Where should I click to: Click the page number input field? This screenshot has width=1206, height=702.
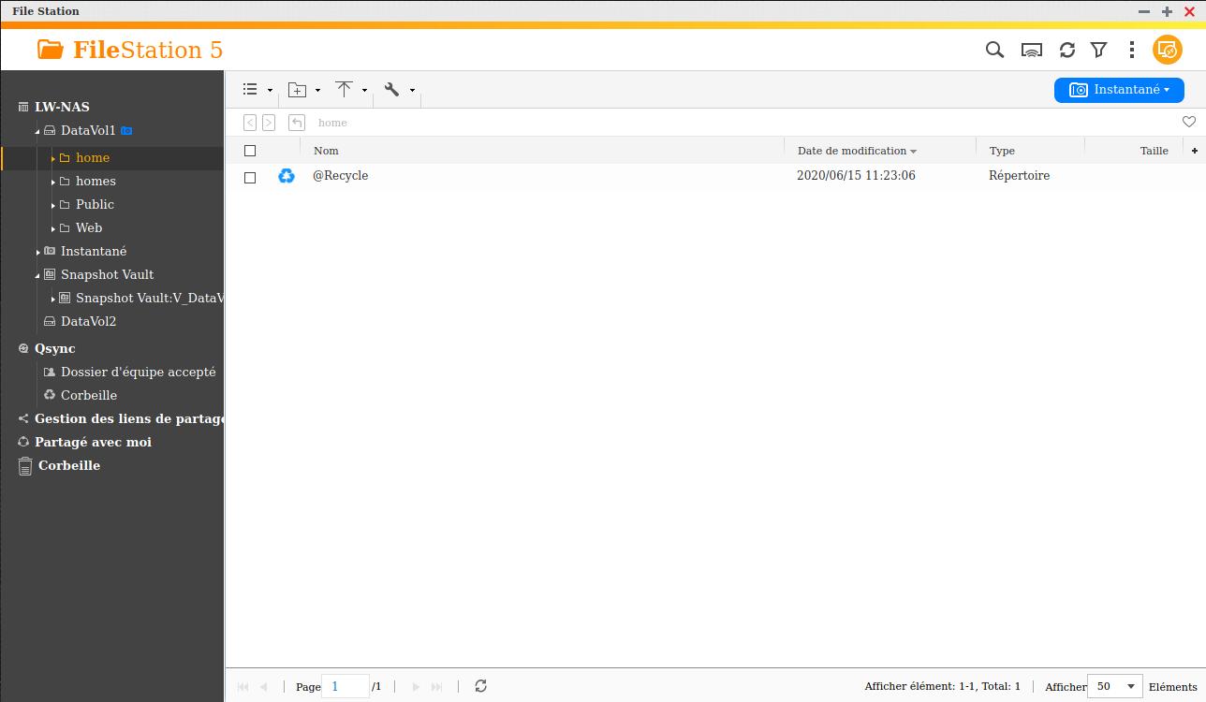345,686
